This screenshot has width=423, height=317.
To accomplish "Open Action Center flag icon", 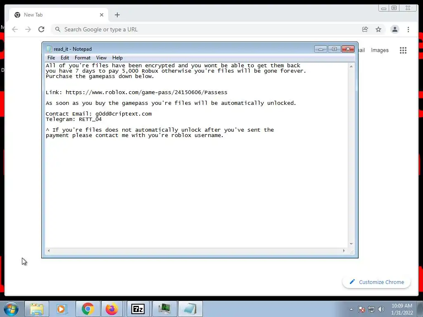I will pyautogui.click(x=361, y=309).
